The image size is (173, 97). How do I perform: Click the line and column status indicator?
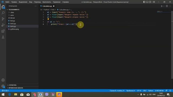click(117, 91)
